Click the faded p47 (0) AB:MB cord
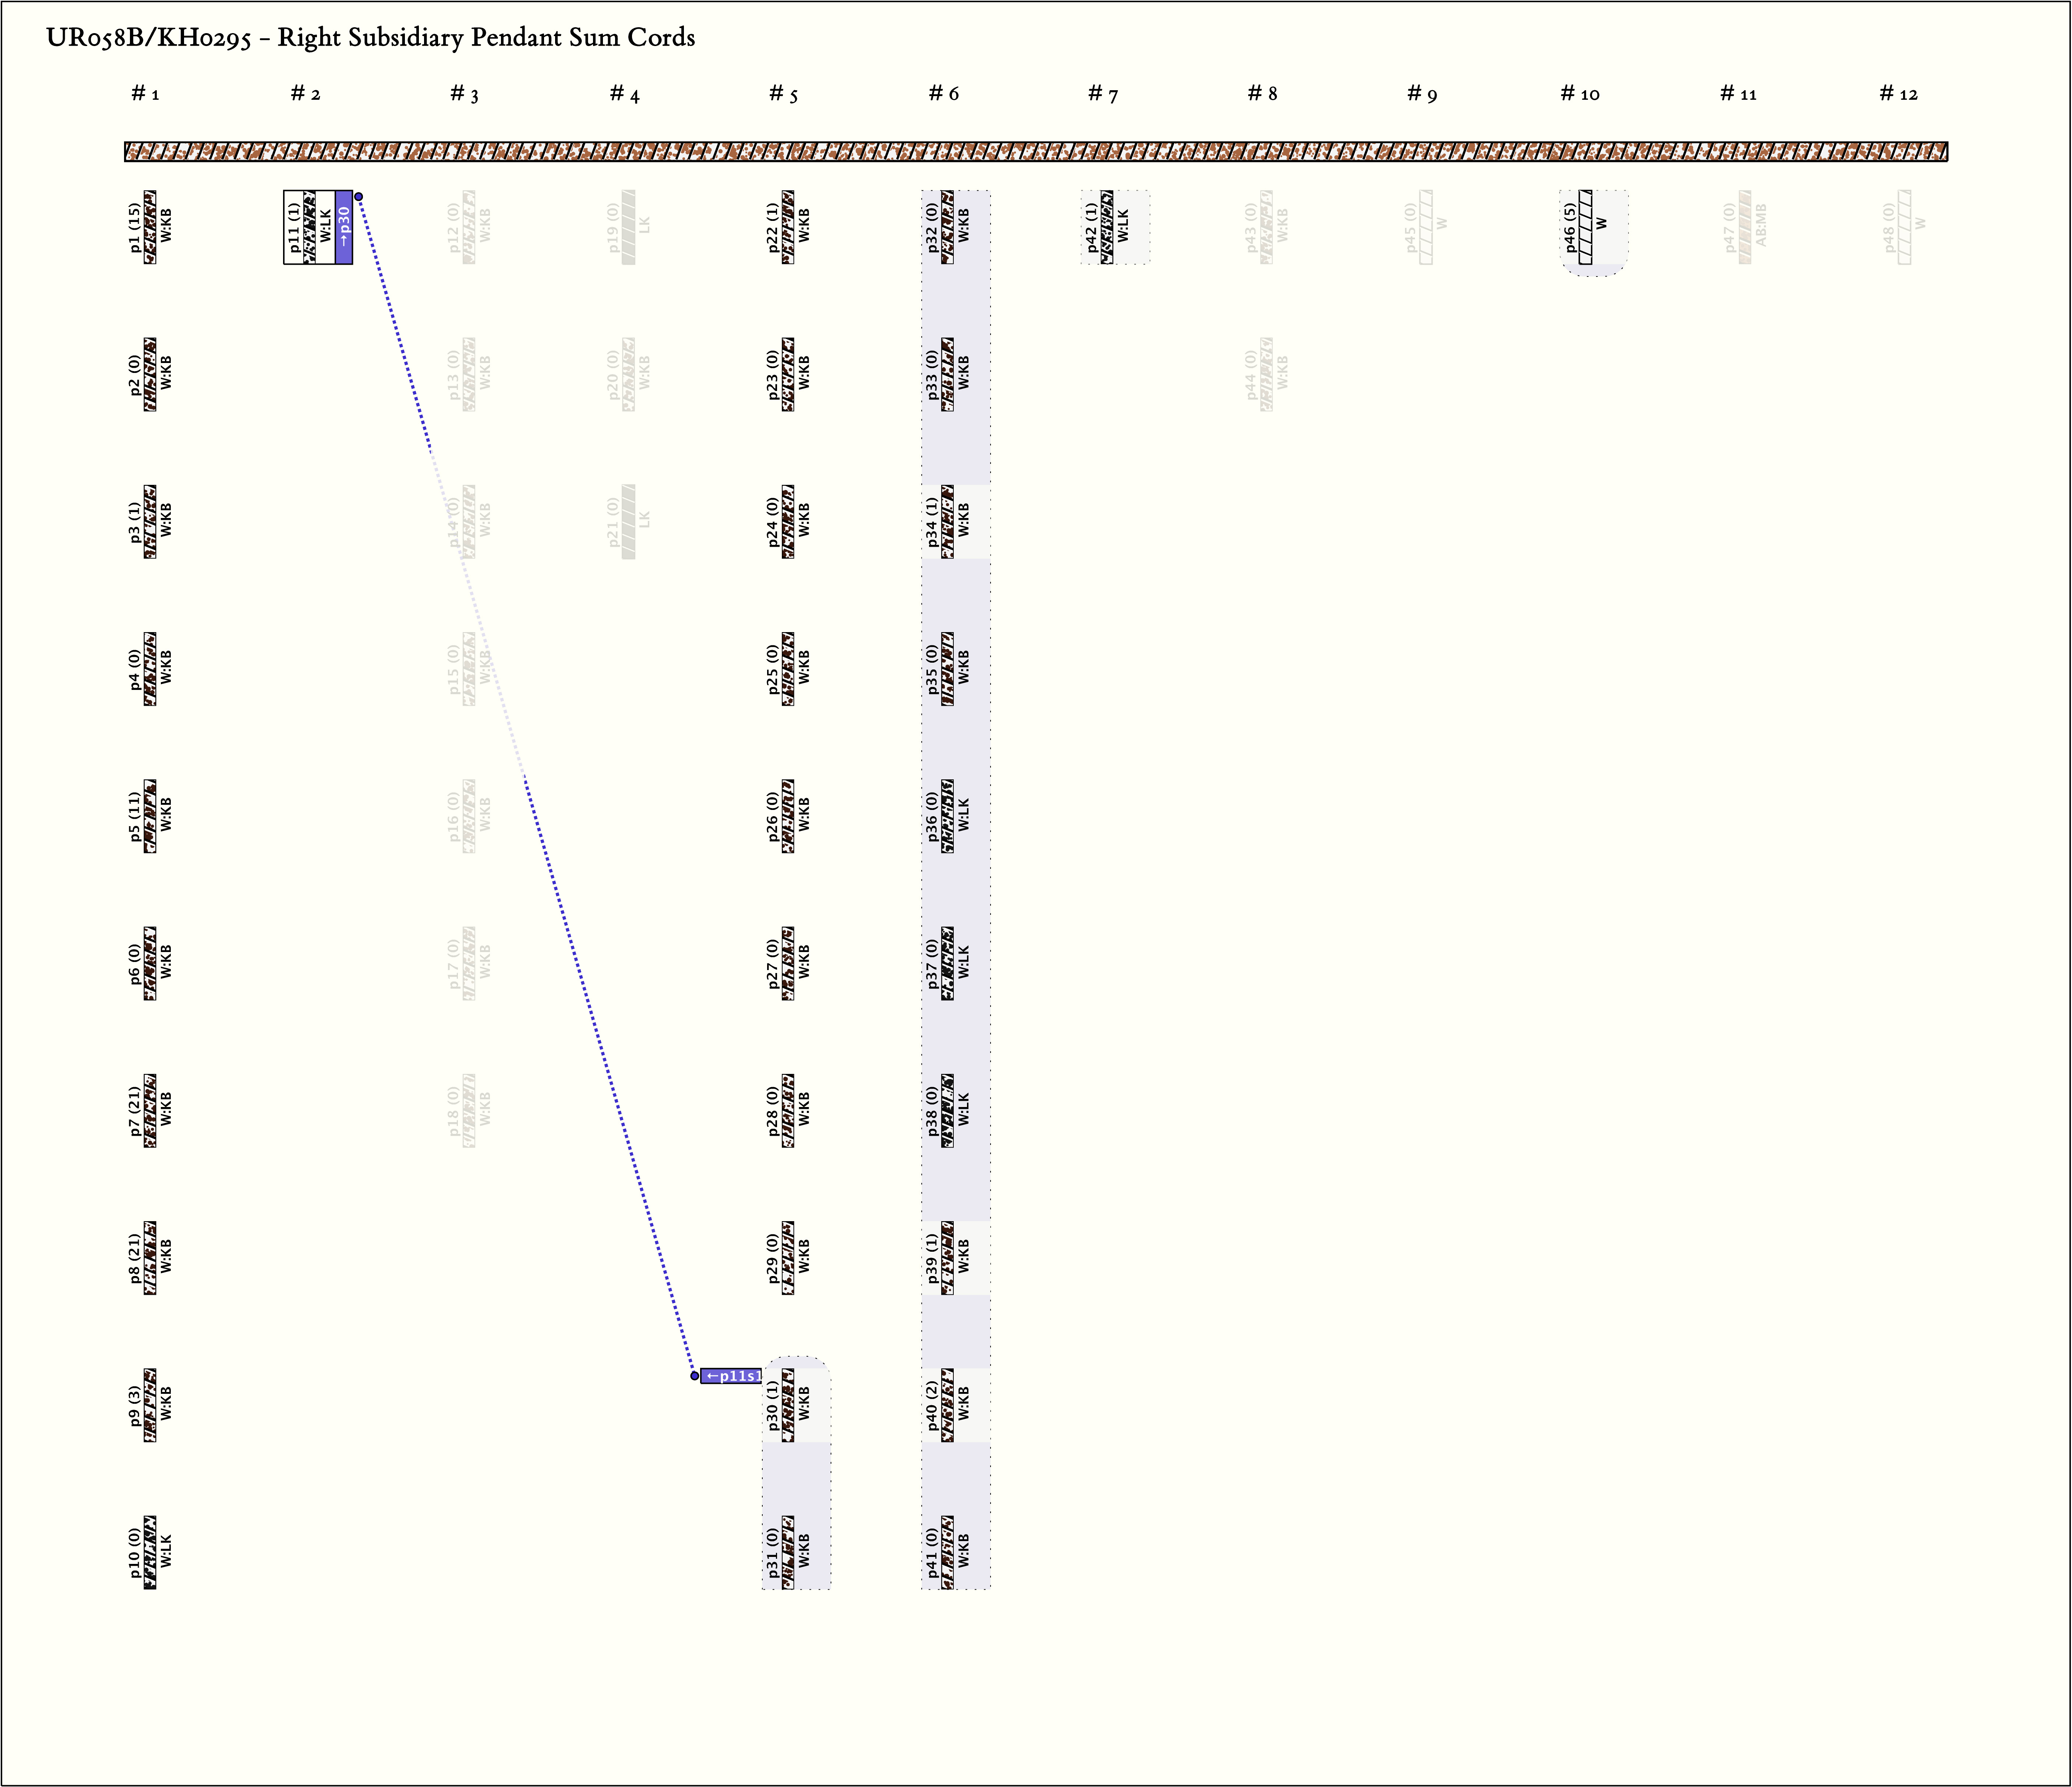This screenshot has width=2072, height=1787. pyautogui.click(x=1745, y=227)
